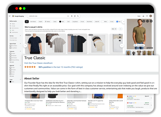Open the filters chip with sliders icon

coord(27,22)
